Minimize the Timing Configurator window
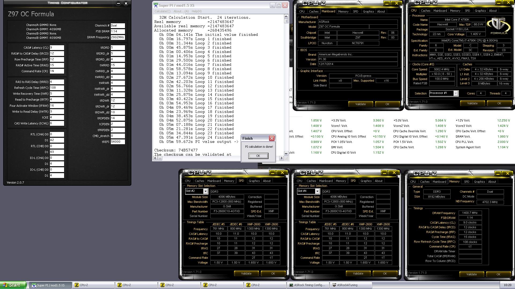The width and height of the screenshot is (515, 289). (118, 3)
